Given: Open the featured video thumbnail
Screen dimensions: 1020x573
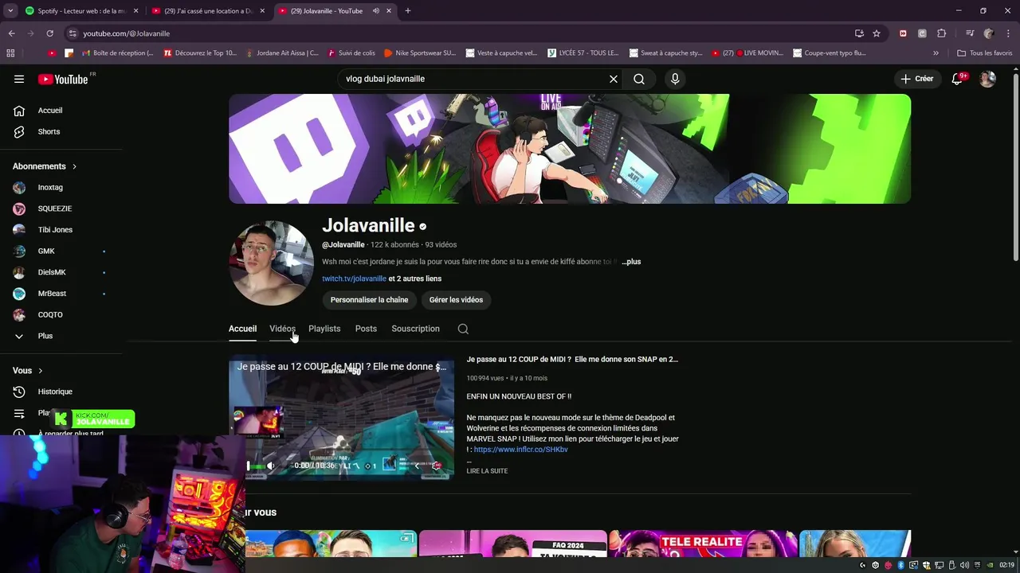Looking at the screenshot, I should [x=341, y=418].
